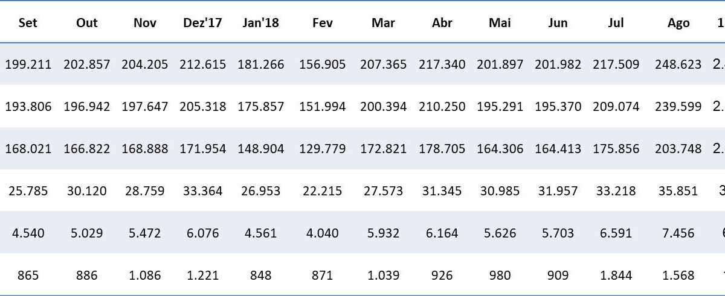Viewport: 725px width, 296px height.
Task: Click the 1.039 cell under Mar
Action: tap(383, 276)
